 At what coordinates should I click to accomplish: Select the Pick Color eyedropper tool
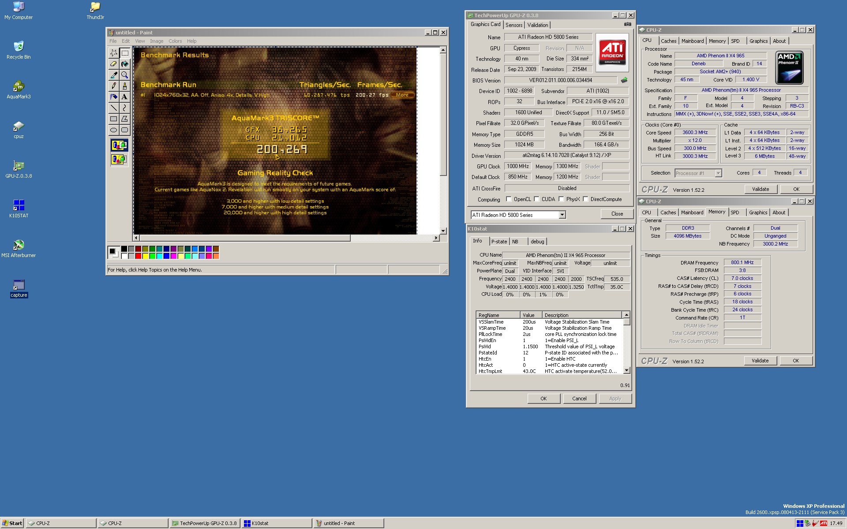point(114,75)
